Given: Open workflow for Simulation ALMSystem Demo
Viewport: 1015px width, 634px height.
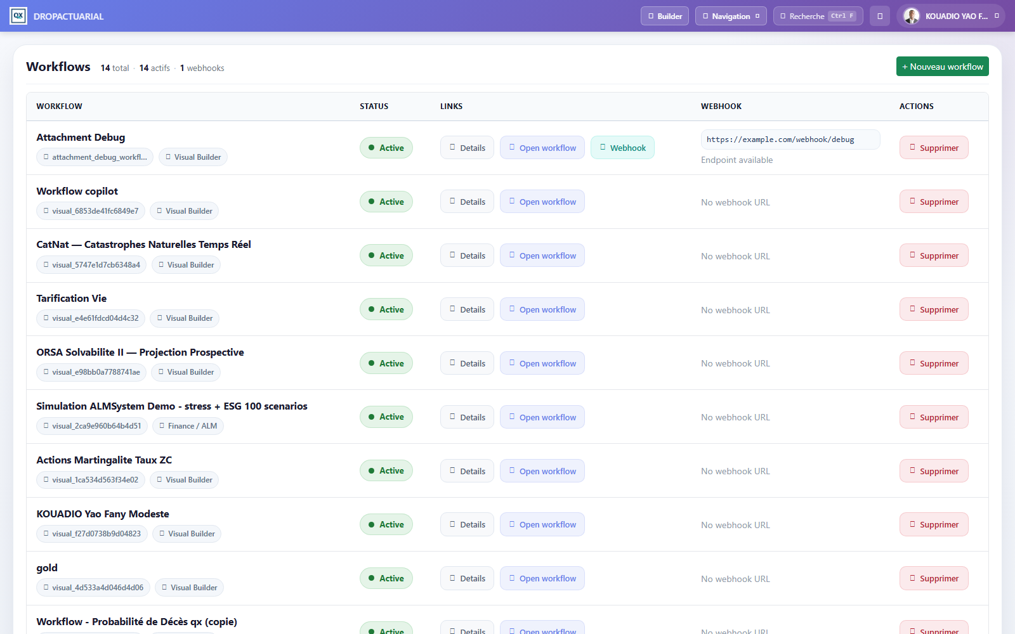Looking at the screenshot, I should 542,417.
